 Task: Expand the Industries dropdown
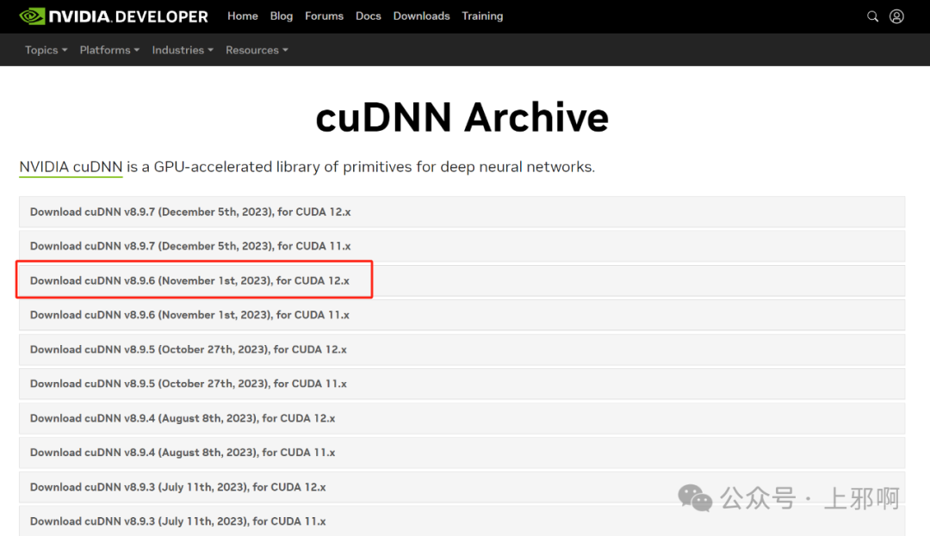(x=182, y=50)
